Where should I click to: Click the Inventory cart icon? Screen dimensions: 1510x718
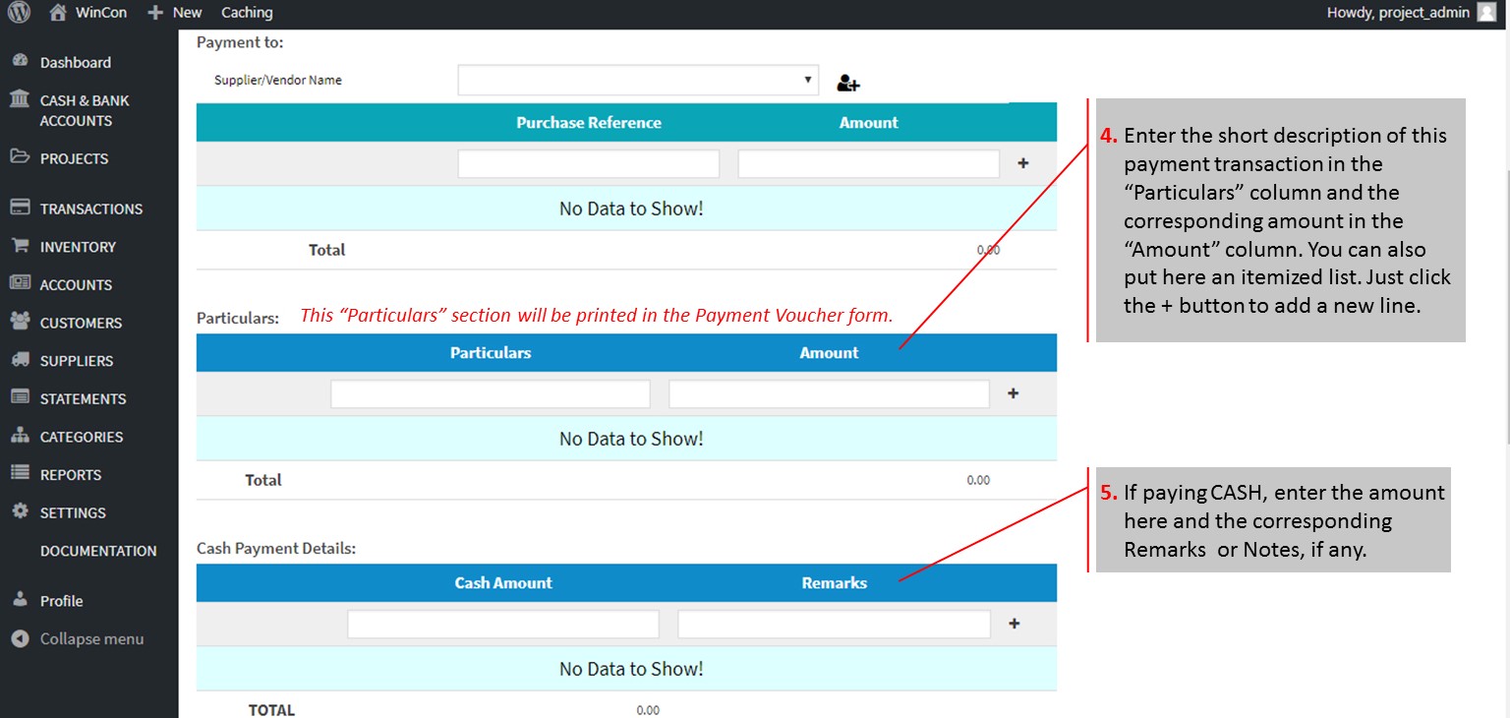20,246
